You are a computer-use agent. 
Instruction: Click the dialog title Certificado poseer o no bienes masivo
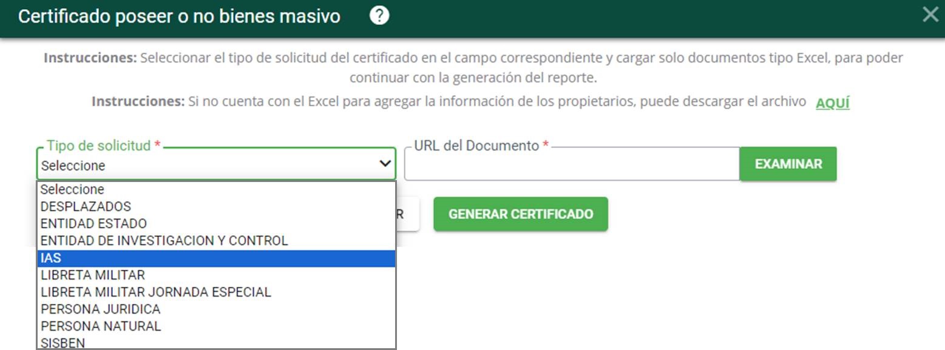click(179, 16)
